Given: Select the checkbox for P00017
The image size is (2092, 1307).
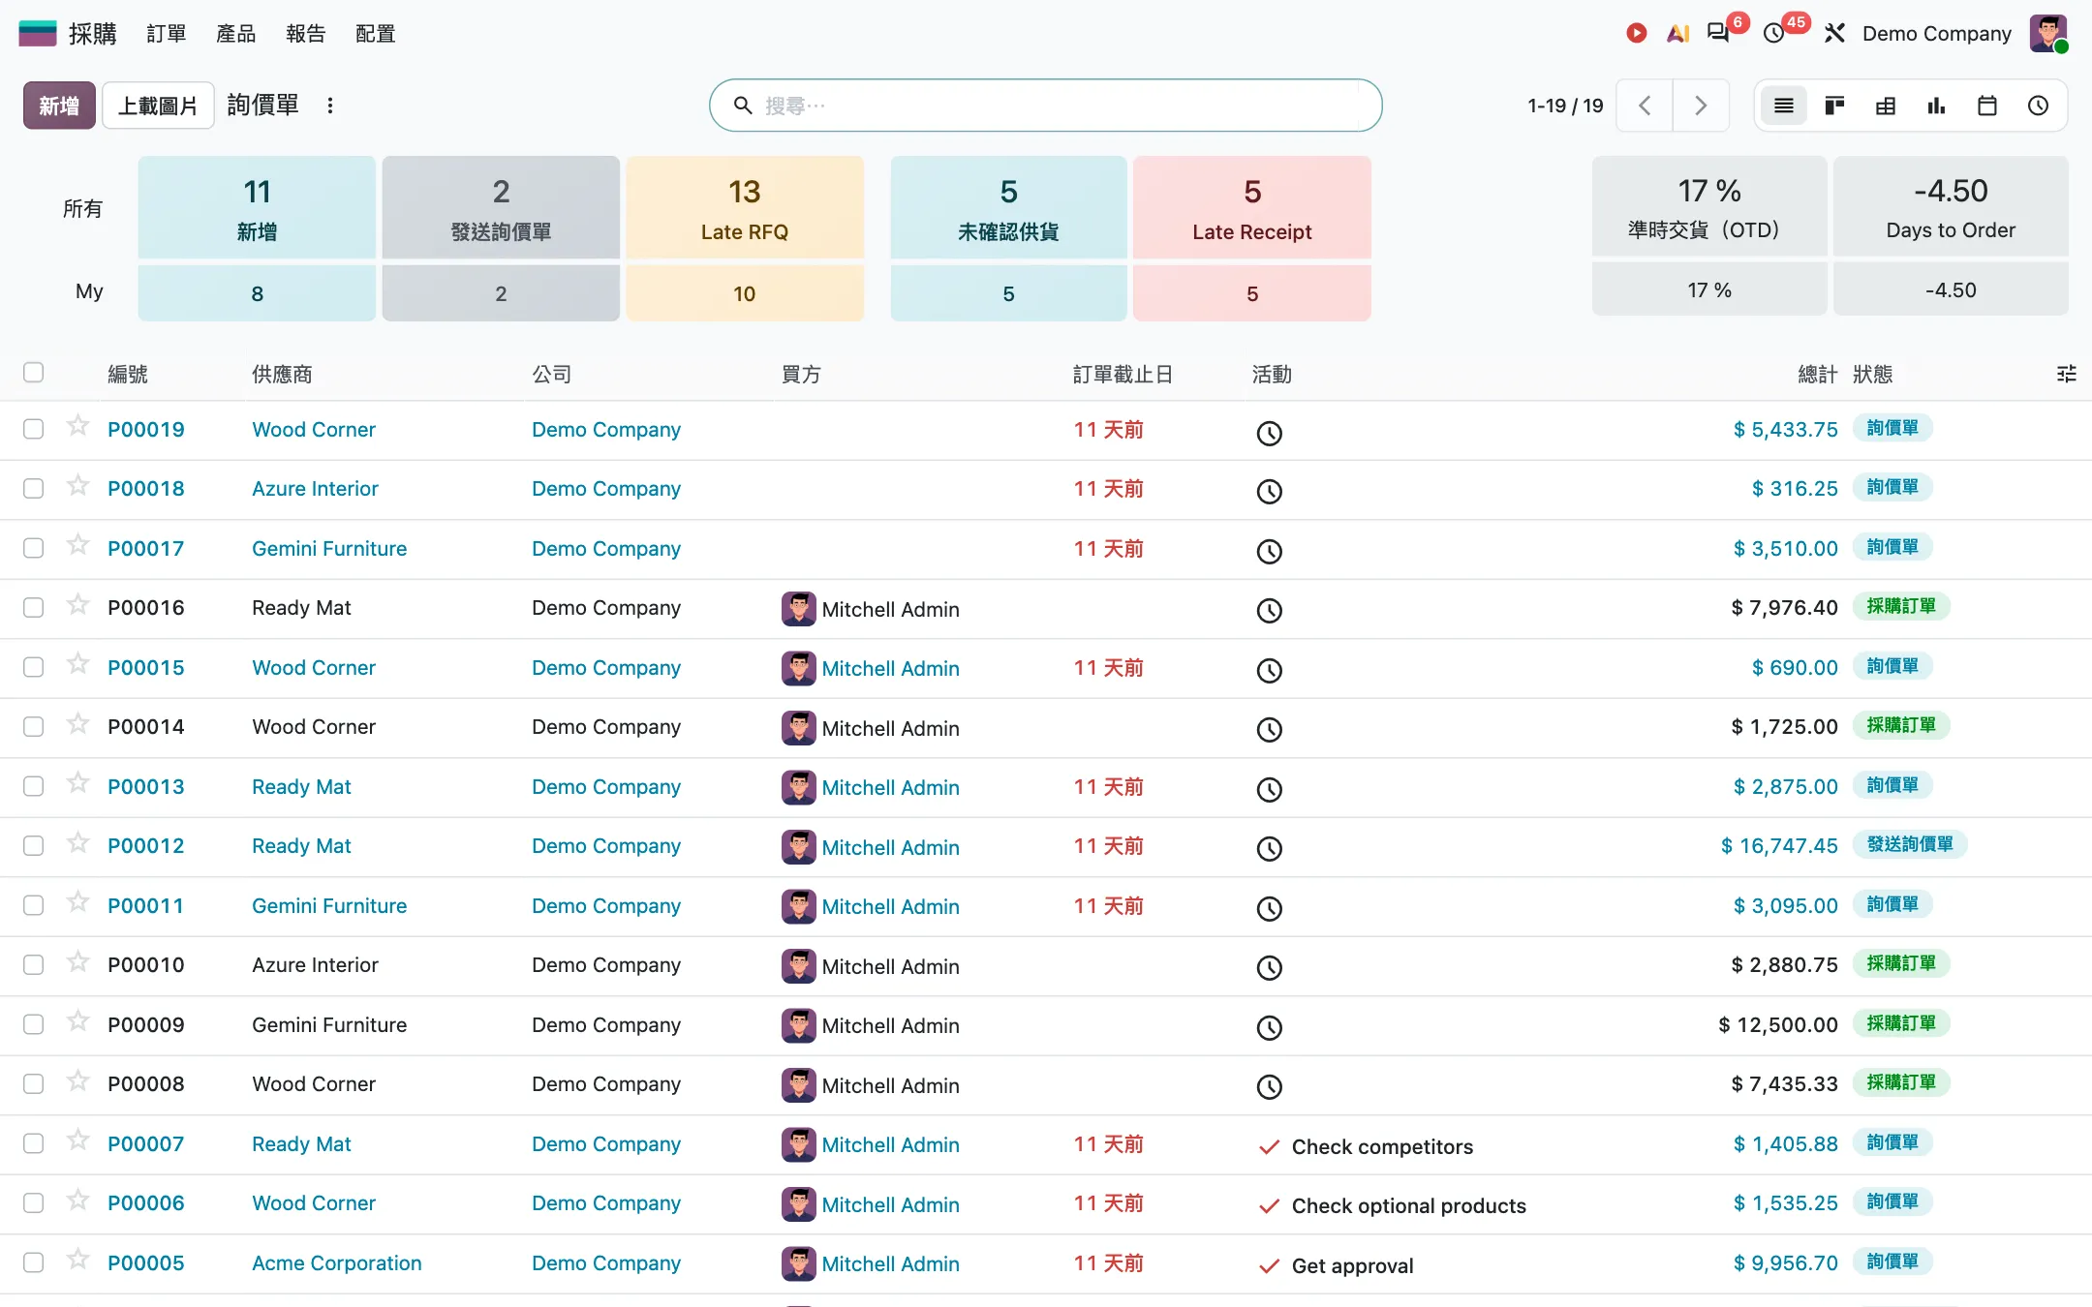Looking at the screenshot, I should click(x=34, y=548).
